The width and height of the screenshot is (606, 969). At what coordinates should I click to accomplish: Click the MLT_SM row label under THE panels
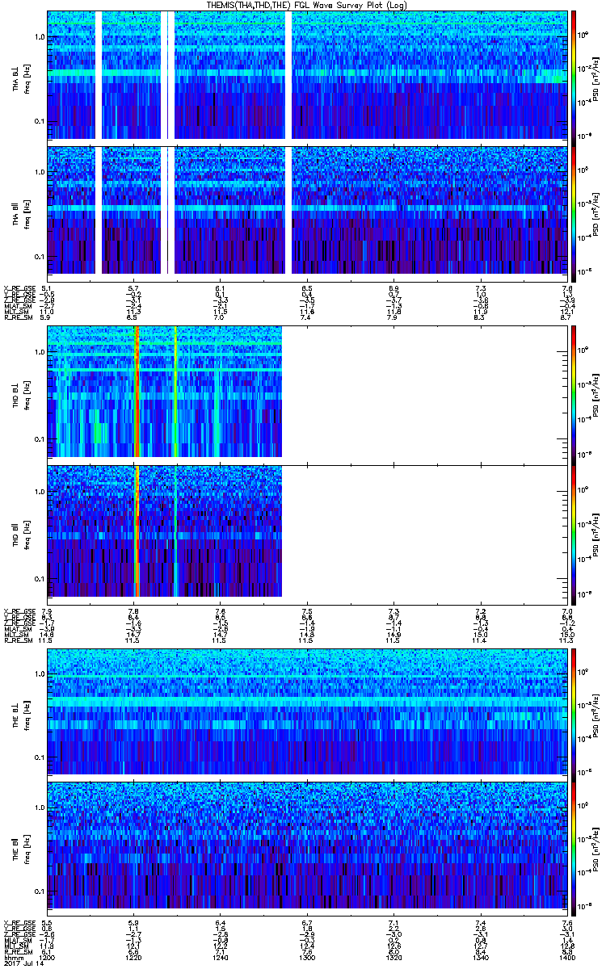click(x=17, y=947)
